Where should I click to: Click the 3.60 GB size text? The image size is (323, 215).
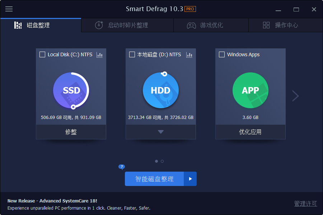pos(250,118)
